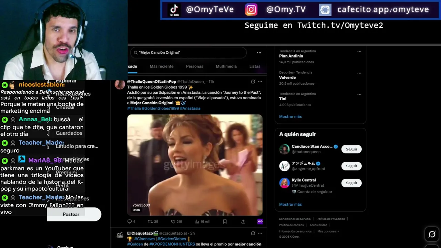Click the Grok icon on El Claquetazo post
Screen dimensions: 441x248
tap(253, 233)
